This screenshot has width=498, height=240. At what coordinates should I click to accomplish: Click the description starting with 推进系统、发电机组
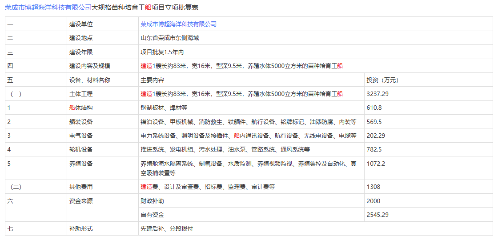pos(225,150)
